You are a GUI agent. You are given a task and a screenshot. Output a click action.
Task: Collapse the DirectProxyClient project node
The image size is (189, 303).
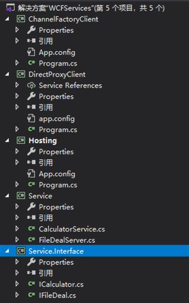7,74
